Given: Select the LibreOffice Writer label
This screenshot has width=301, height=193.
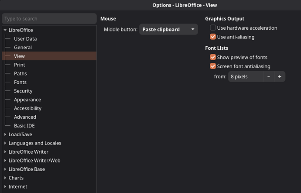Looking at the screenshot, I should point(28,152).
